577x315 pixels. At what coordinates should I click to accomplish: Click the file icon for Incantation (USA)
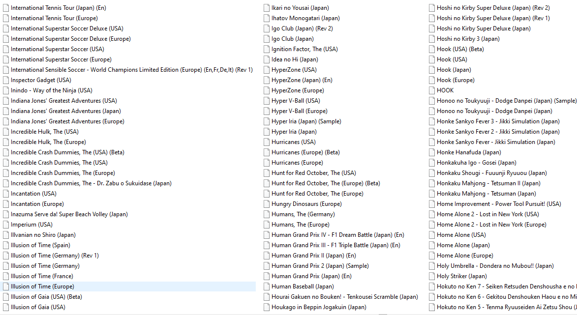click(x=6, y=194)
